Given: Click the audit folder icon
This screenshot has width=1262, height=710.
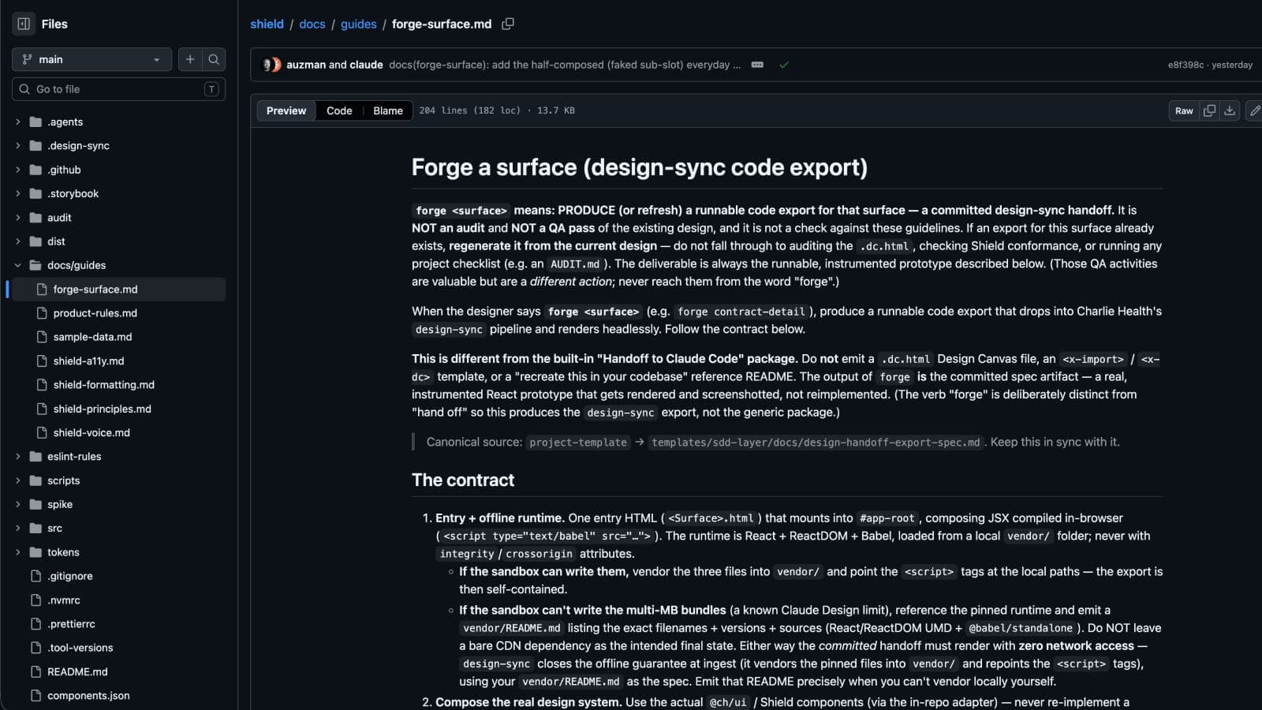Looking at the screenshot, I should (35, 217).
